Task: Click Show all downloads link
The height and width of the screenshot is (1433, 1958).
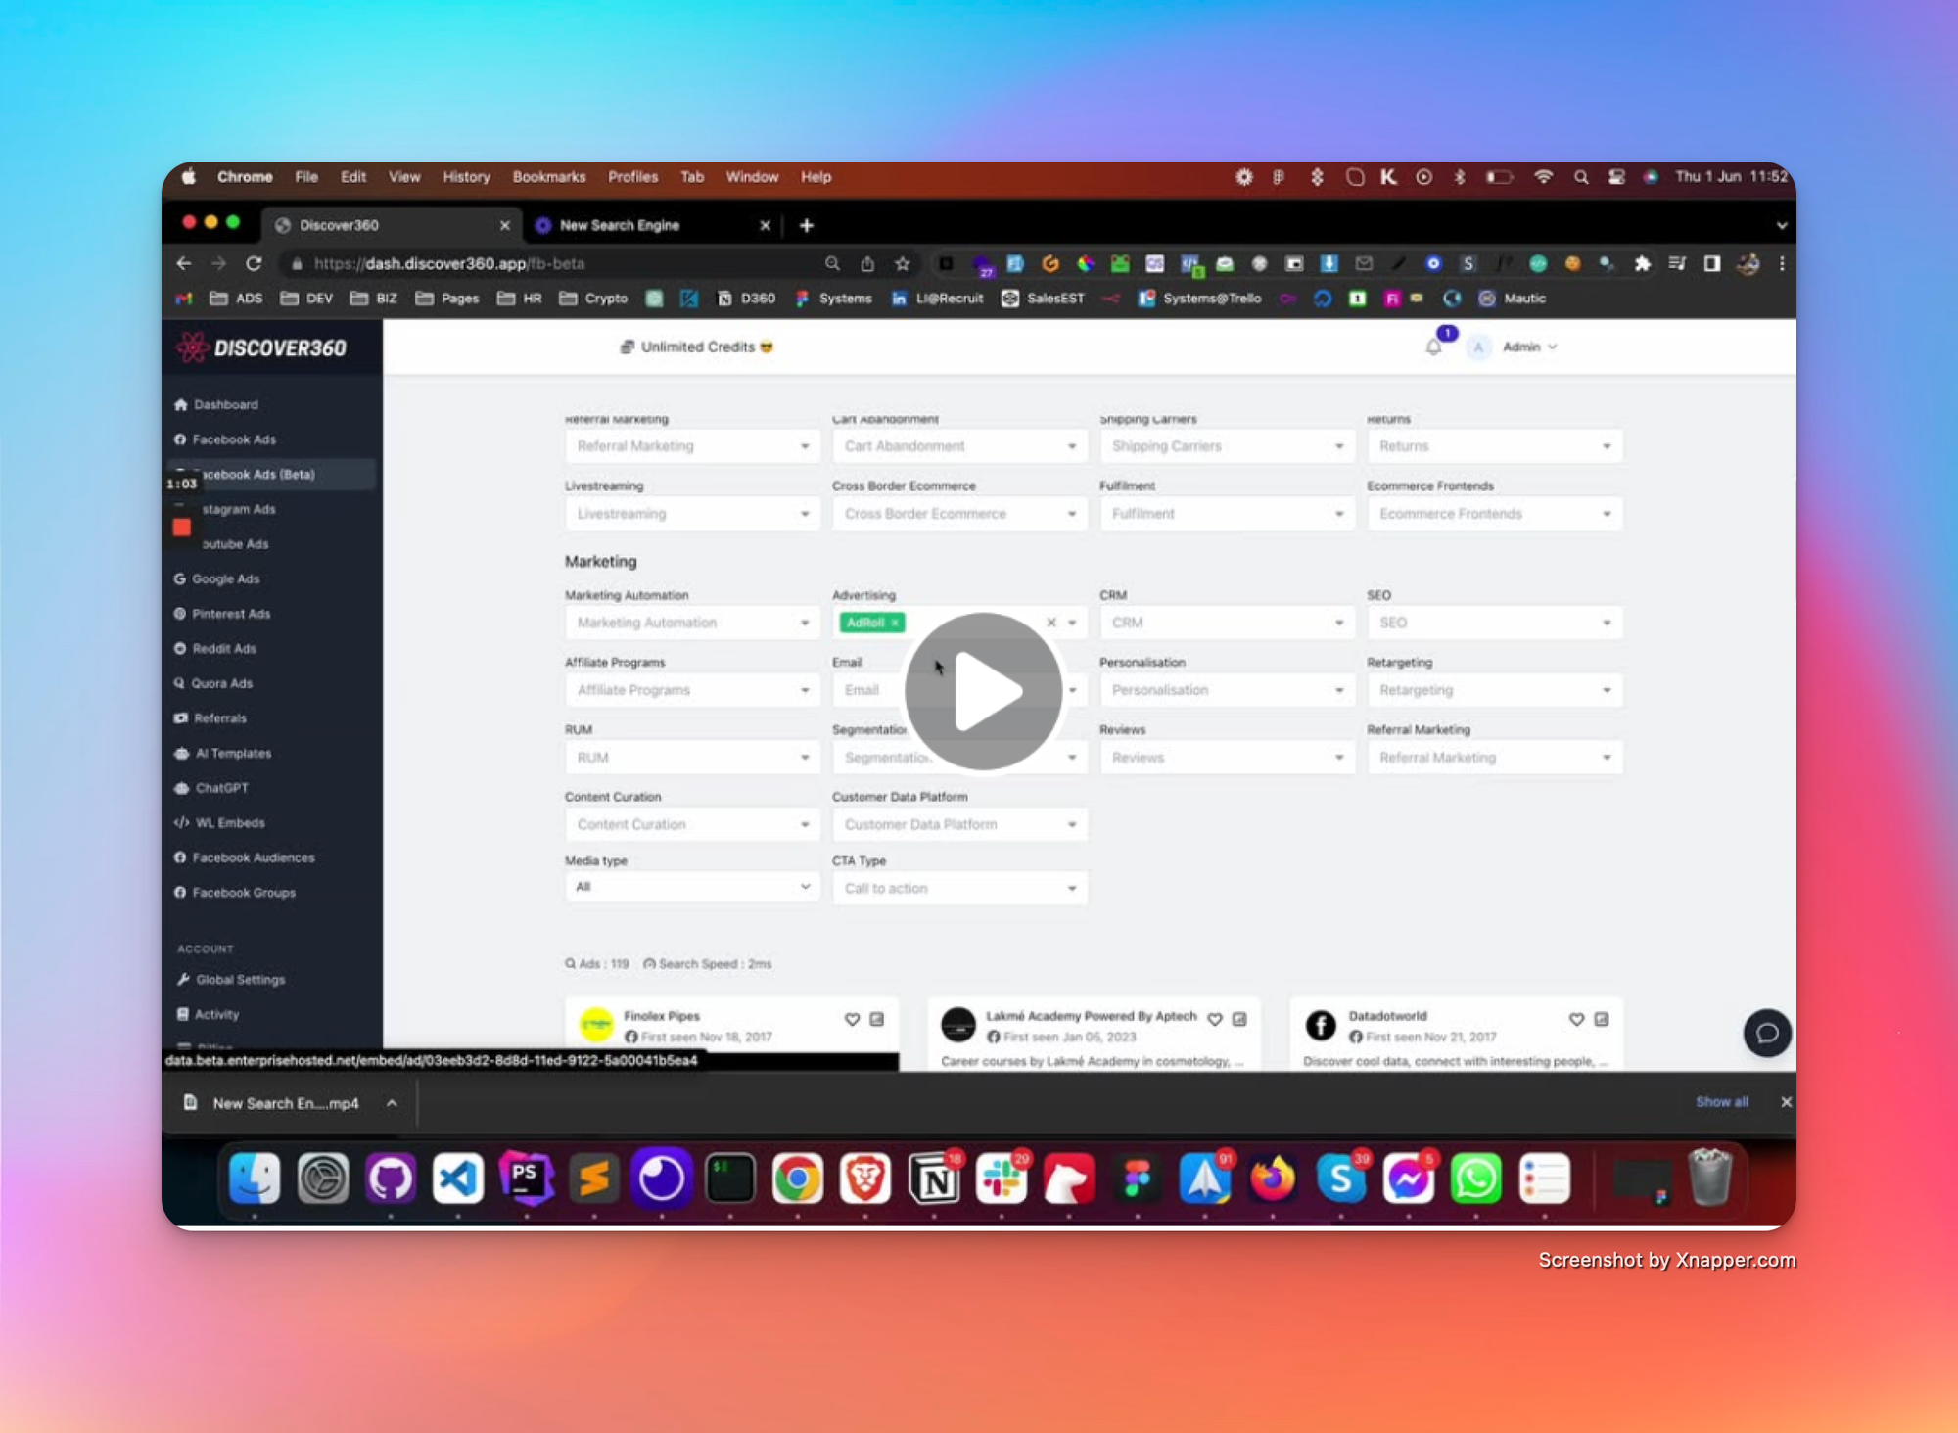Action: [x=1721, y=1102]
